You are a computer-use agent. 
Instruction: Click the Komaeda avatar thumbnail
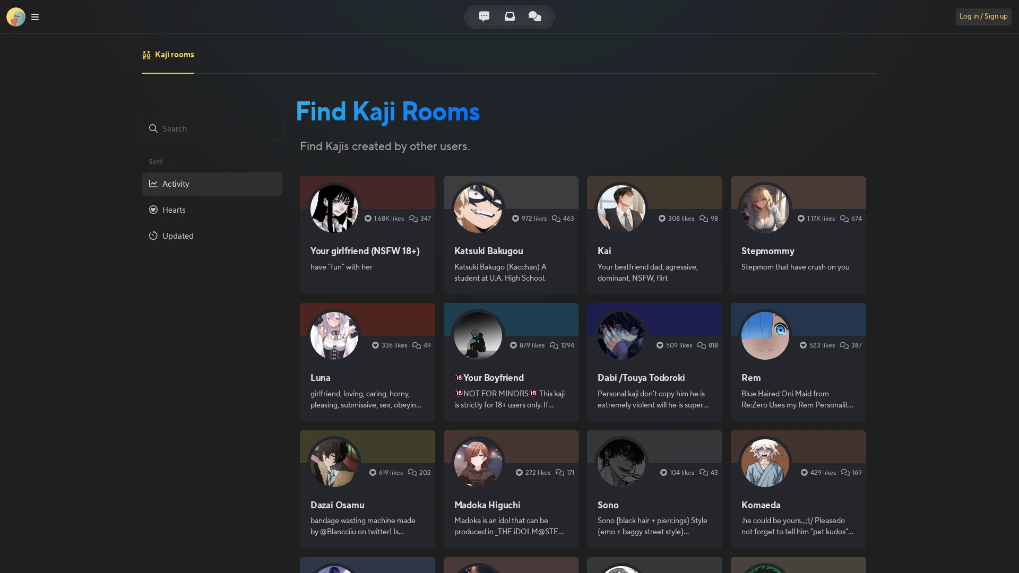click(x=765, y=463)
